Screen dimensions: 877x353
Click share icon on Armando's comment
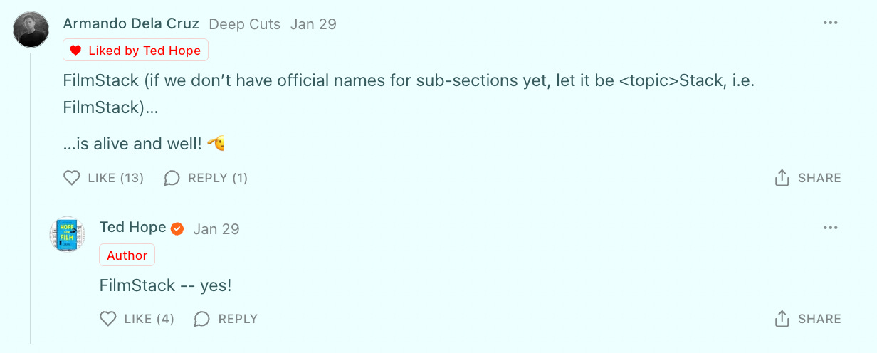tap(782, 178)
